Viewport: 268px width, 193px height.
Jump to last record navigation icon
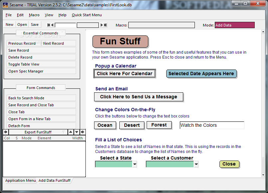click(105, 25)
